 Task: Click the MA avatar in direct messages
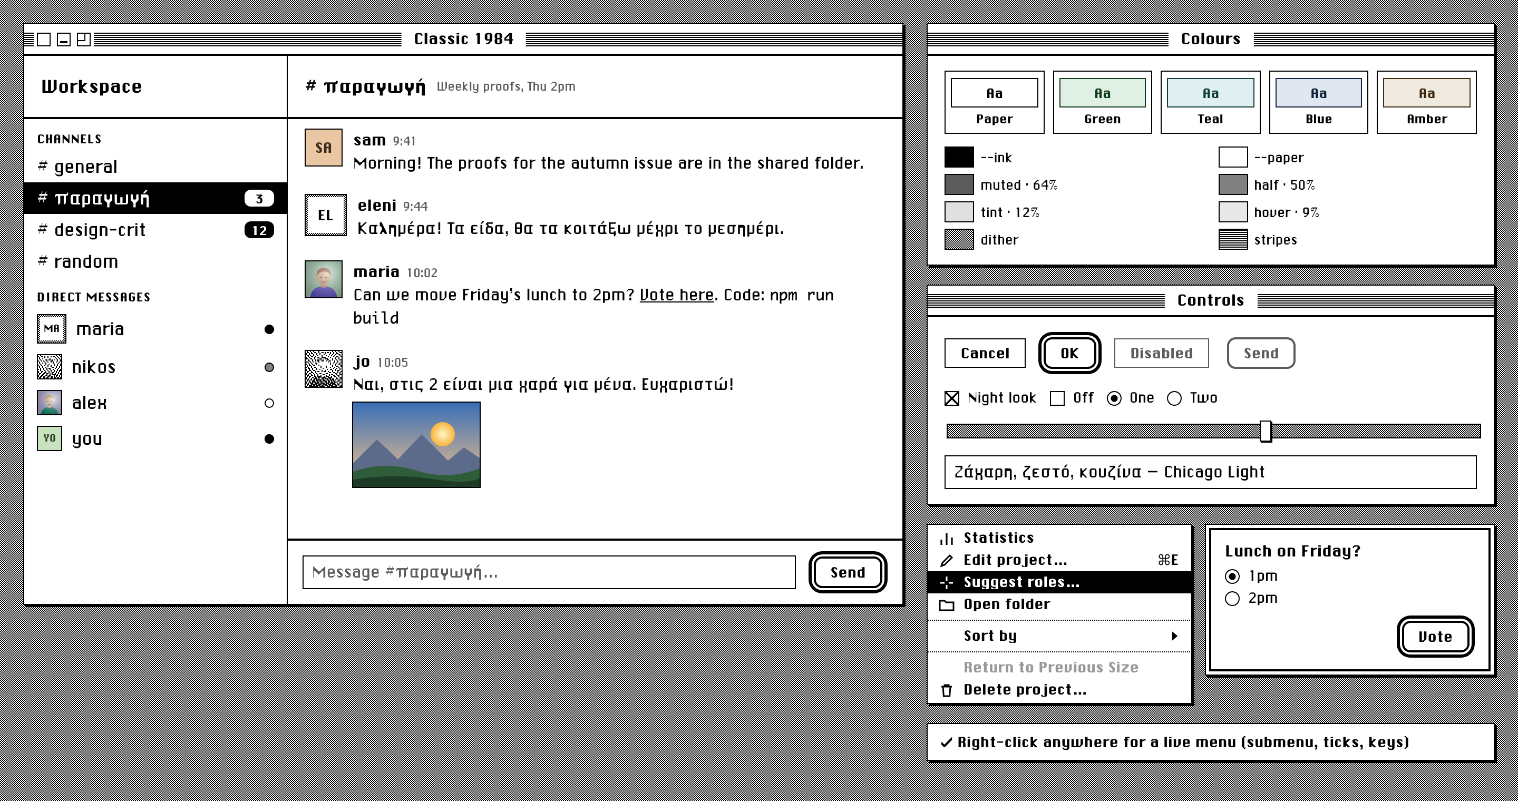(51, 329)
